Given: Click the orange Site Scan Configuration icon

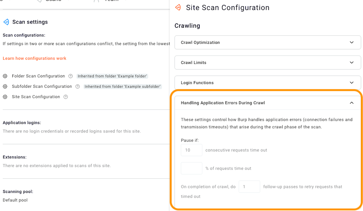Looking at the screenshot, I should pyautogui.click(x=178, y=7).
